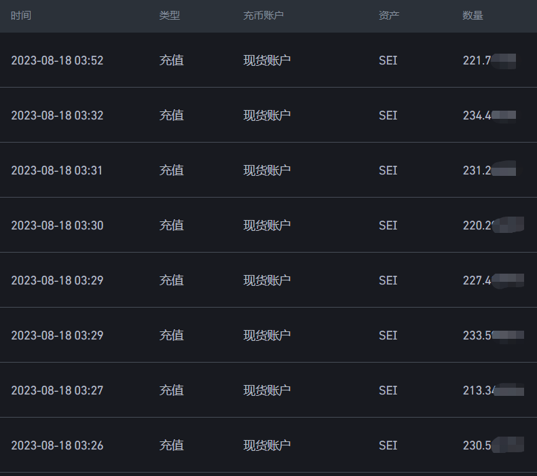The height and width of the screenshot is (476, 537).
Task: Click the 数量 column header
Action: pos(473,16)
